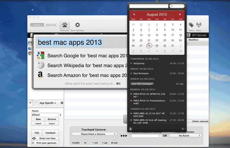This screenshot has height=148, width=230.
Task: Open Presets Default stepper arrows
Action: pos(60,115)
